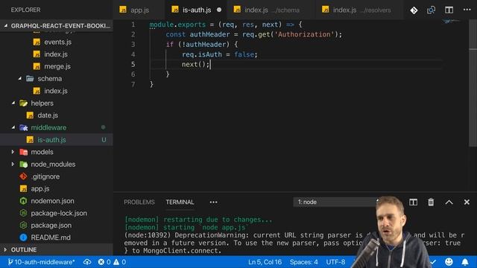Click 'Ln 5, Col 16' in status bar
This screenshot has width=477, height=268.
[x=265, y=262]
